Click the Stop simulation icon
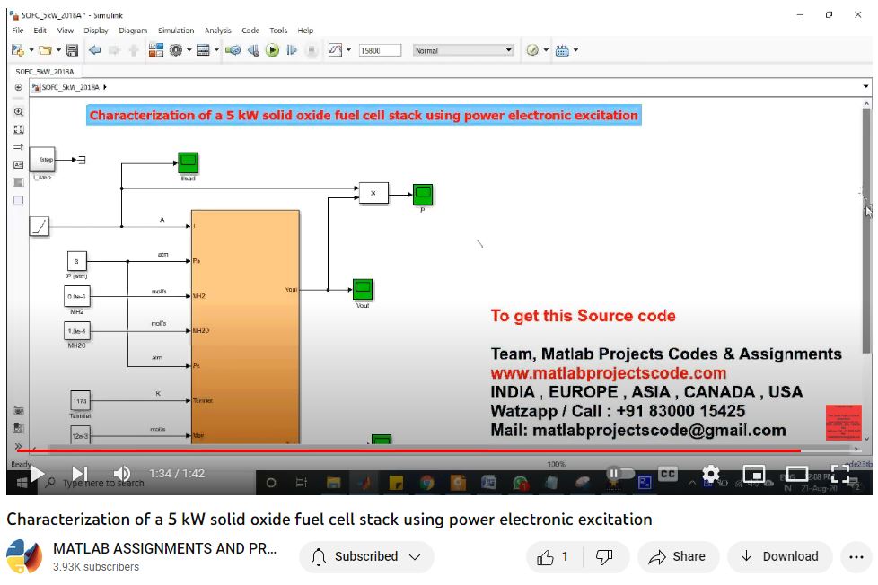The image size is (878, 585). [312, 50]
